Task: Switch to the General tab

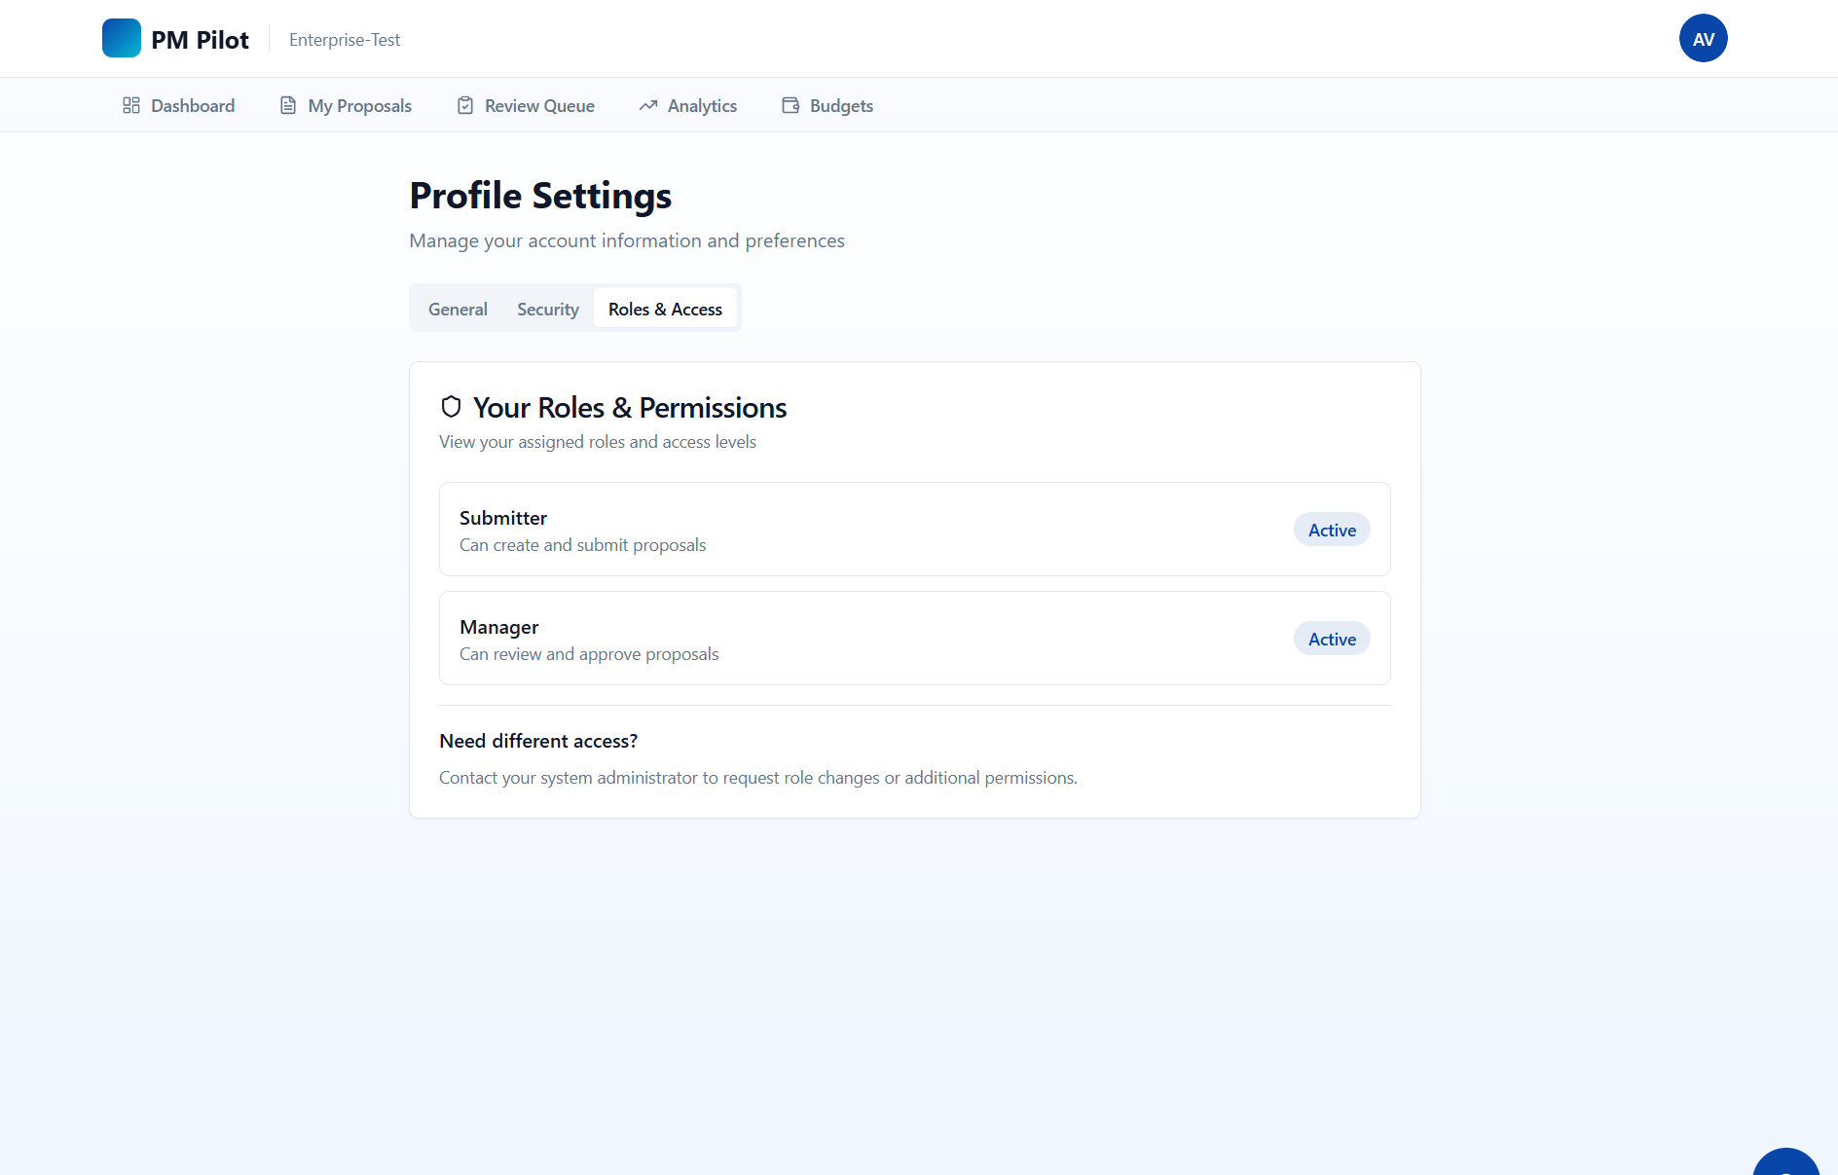Action: click(458, 309)
